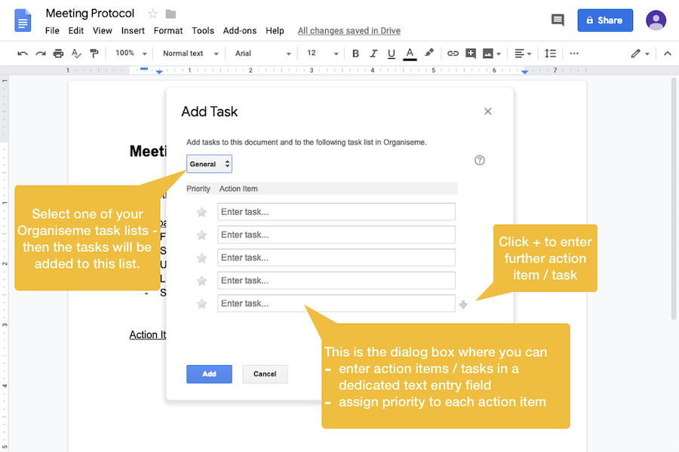Click the Print icon
This screenshot has width=679, height=452.
click(58, 53)
